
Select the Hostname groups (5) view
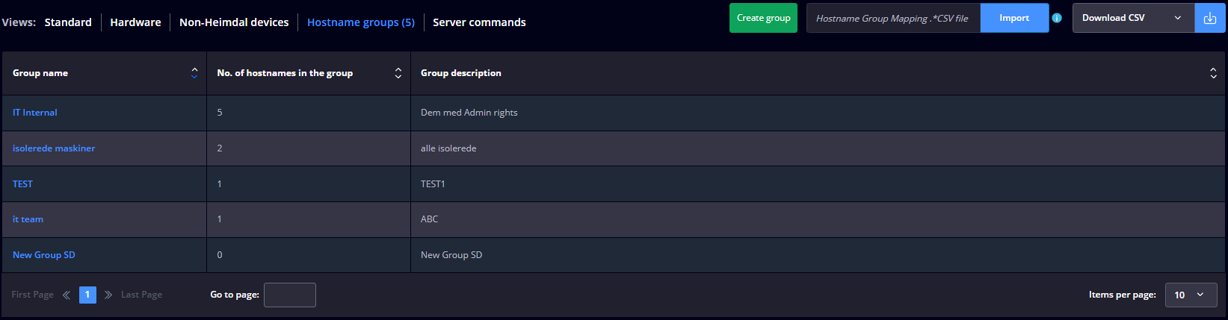click(361, 22)
